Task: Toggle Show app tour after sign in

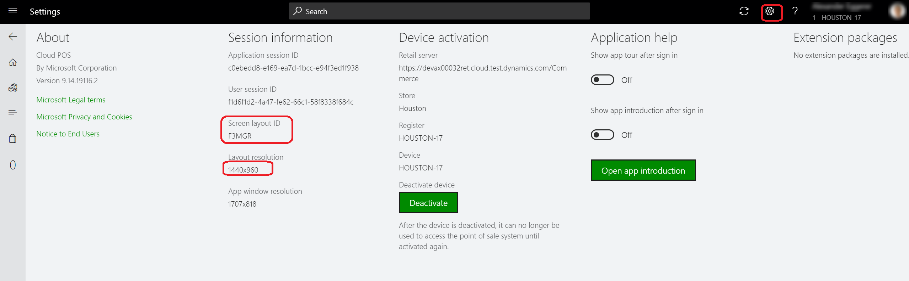Action: pyautogui.click(x=602, y=80)
